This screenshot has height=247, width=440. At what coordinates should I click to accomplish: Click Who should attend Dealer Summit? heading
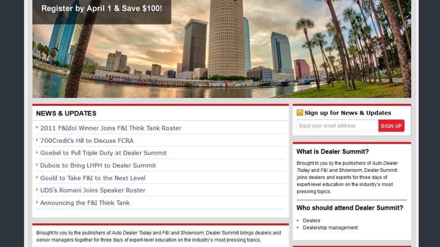[x=350, y=208]
